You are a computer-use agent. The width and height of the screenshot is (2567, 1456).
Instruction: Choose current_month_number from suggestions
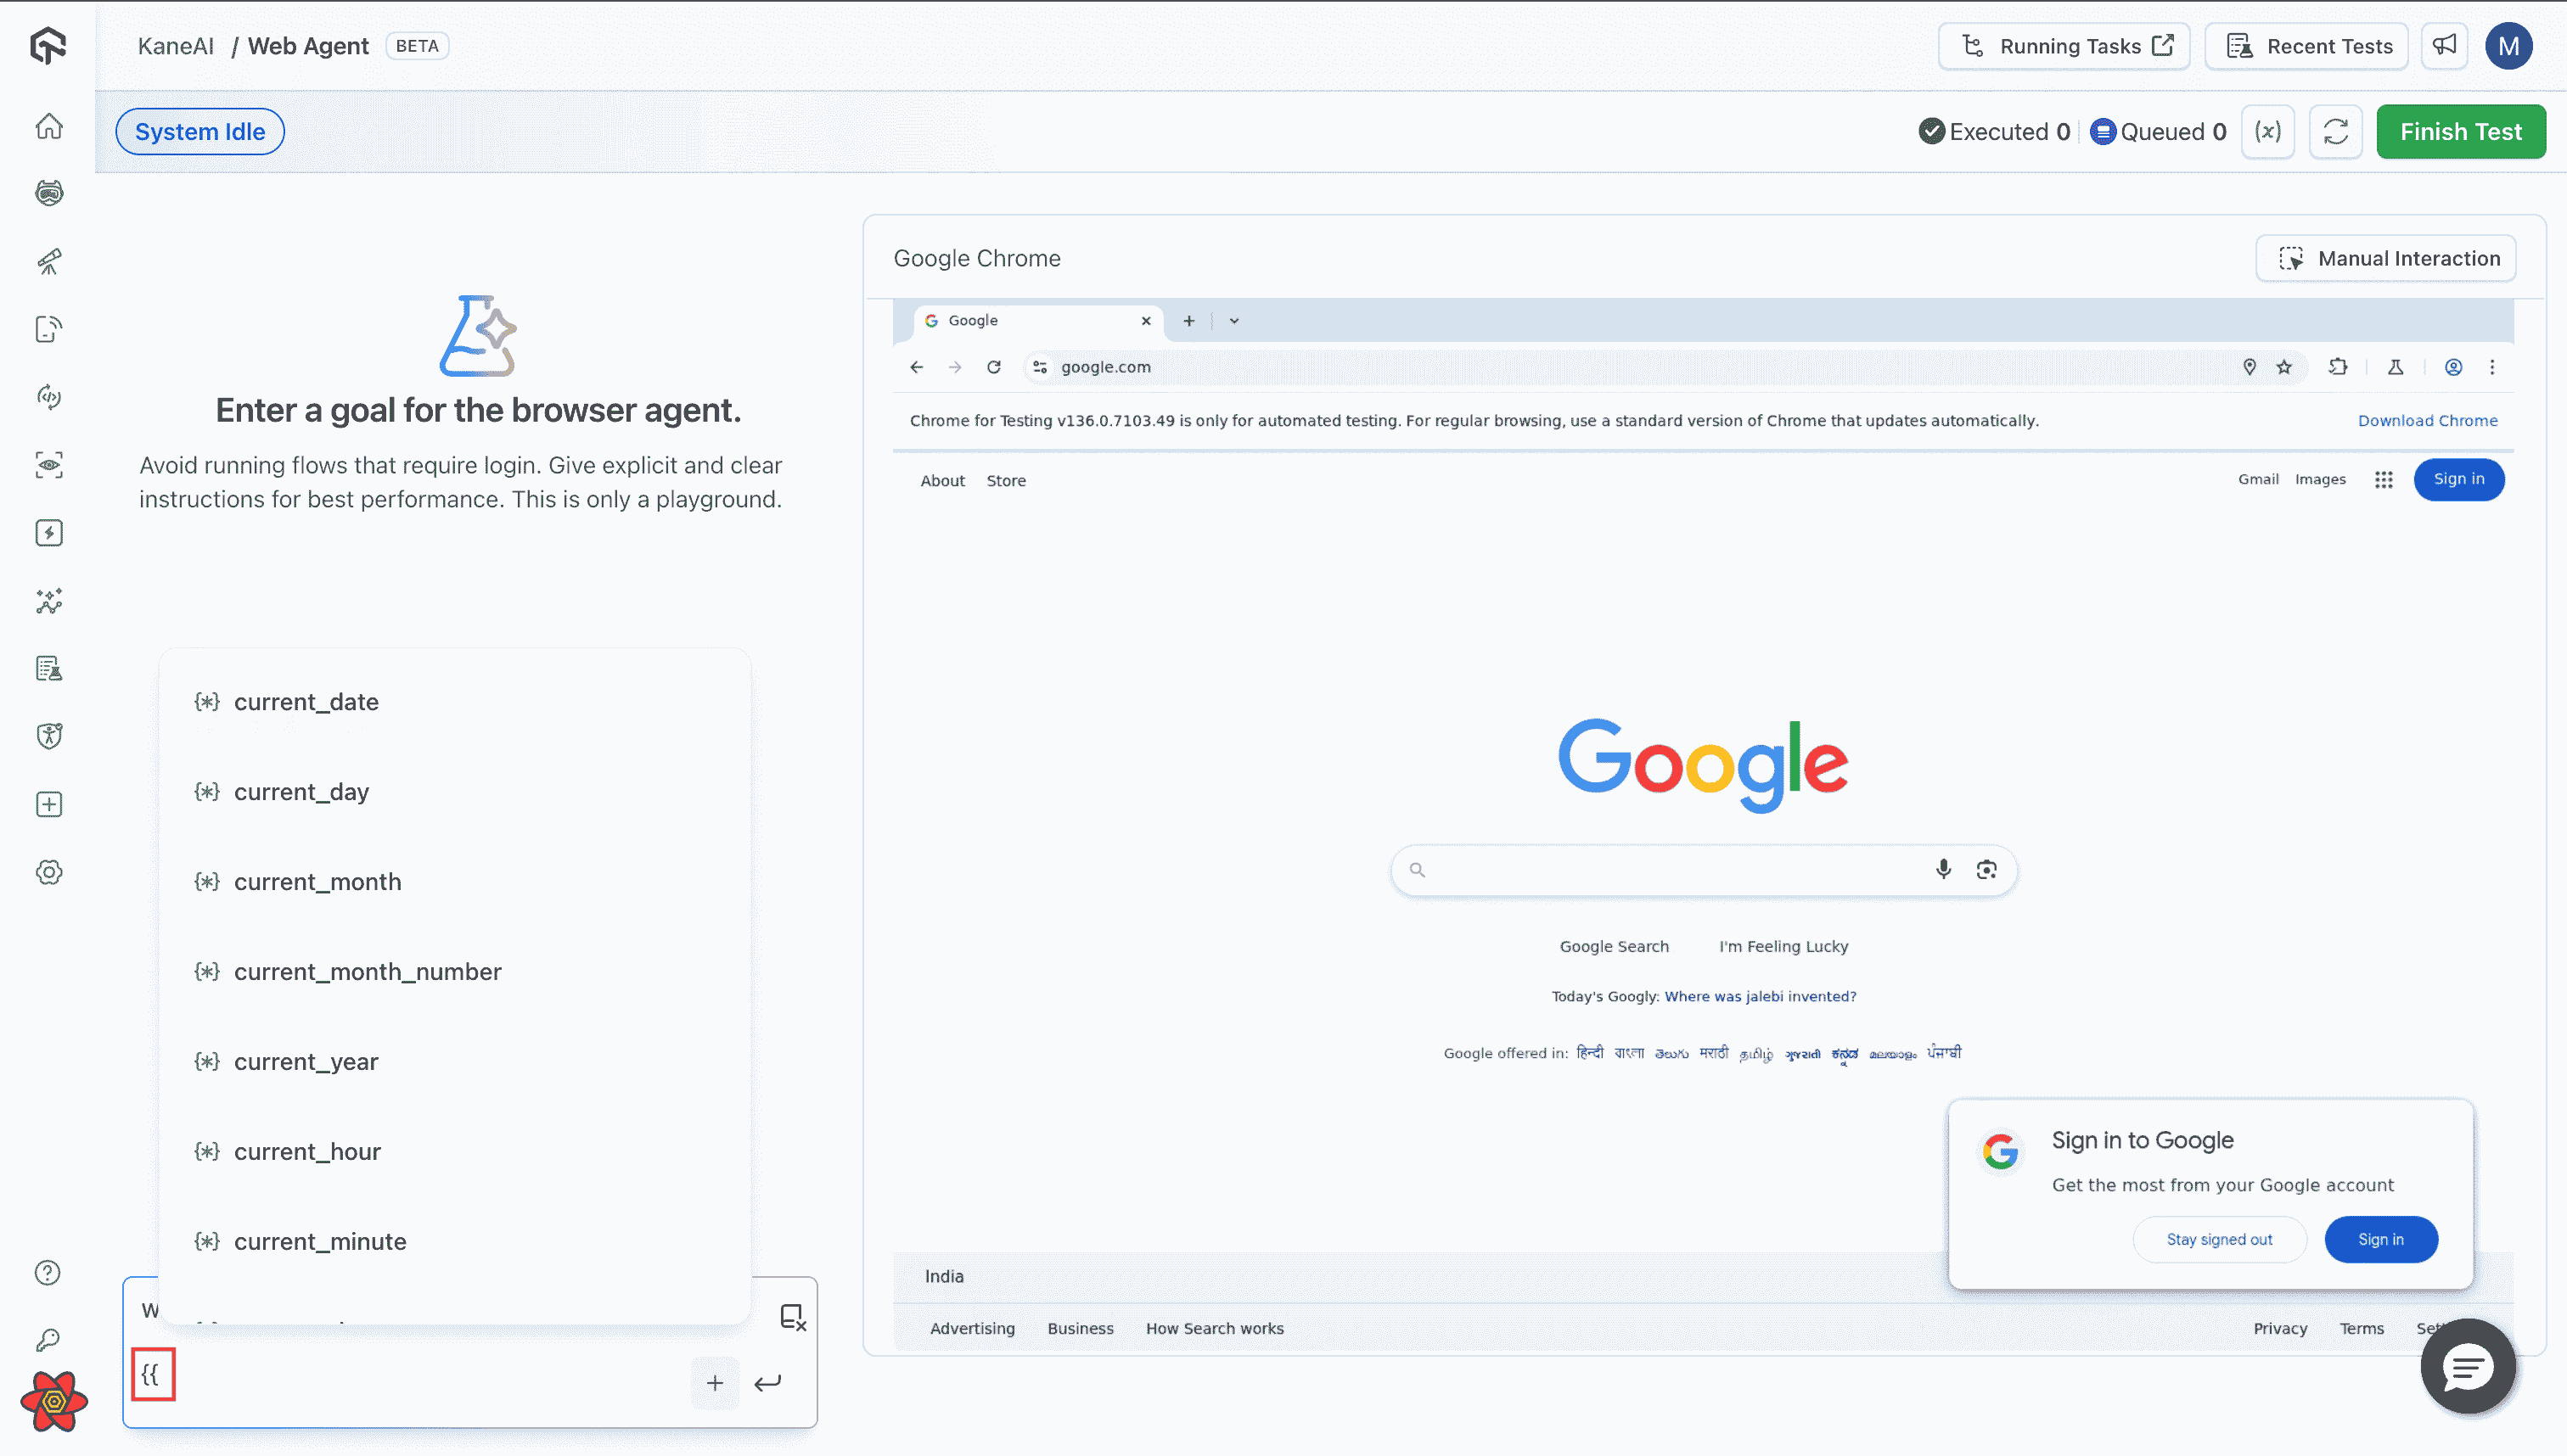click(368, 972)
